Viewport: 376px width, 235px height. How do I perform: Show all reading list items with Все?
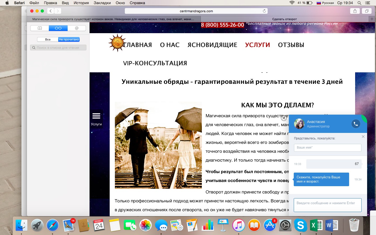click(48, 39)
